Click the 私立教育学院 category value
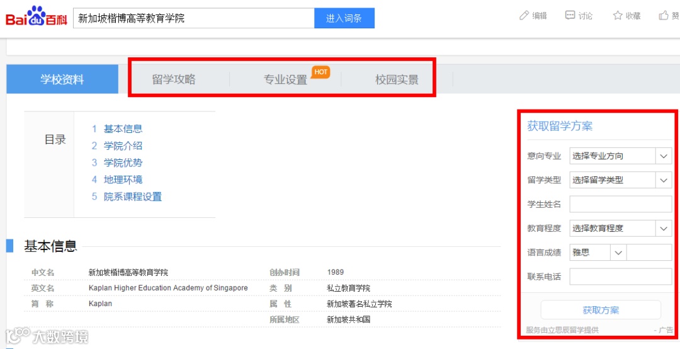This screenshot has width=680, height=349. 349,289
